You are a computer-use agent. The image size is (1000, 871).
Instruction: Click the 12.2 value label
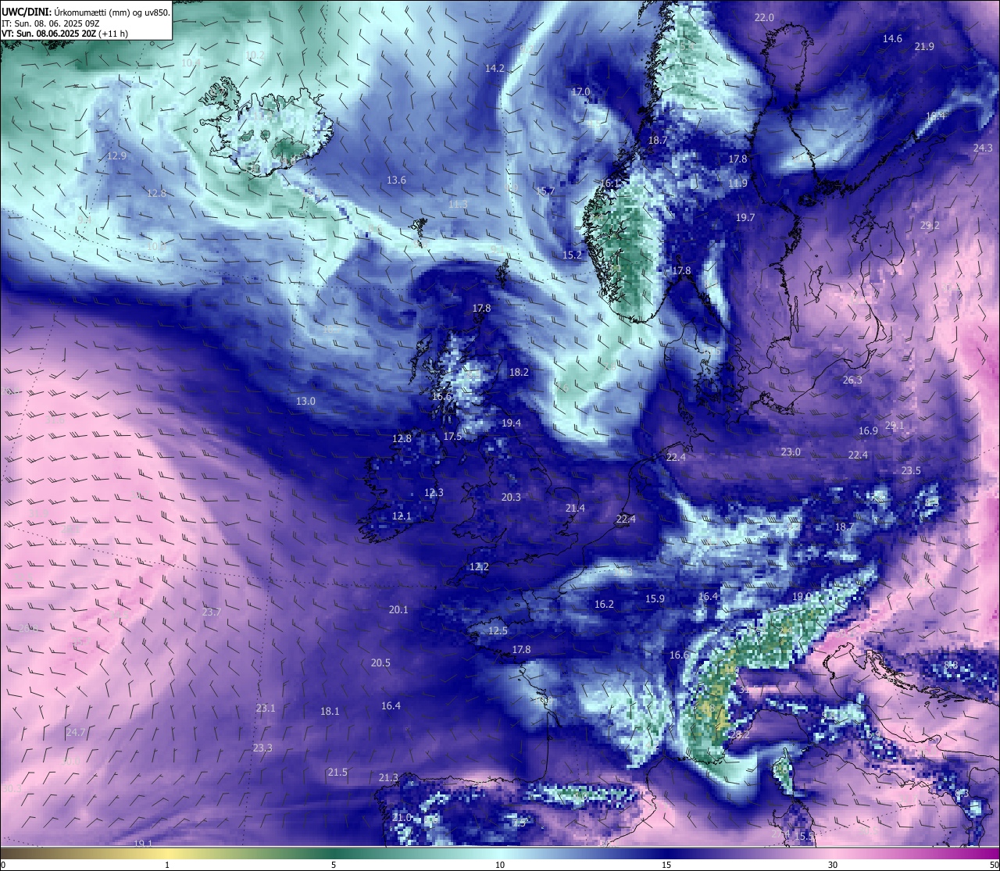pos(479,566)
